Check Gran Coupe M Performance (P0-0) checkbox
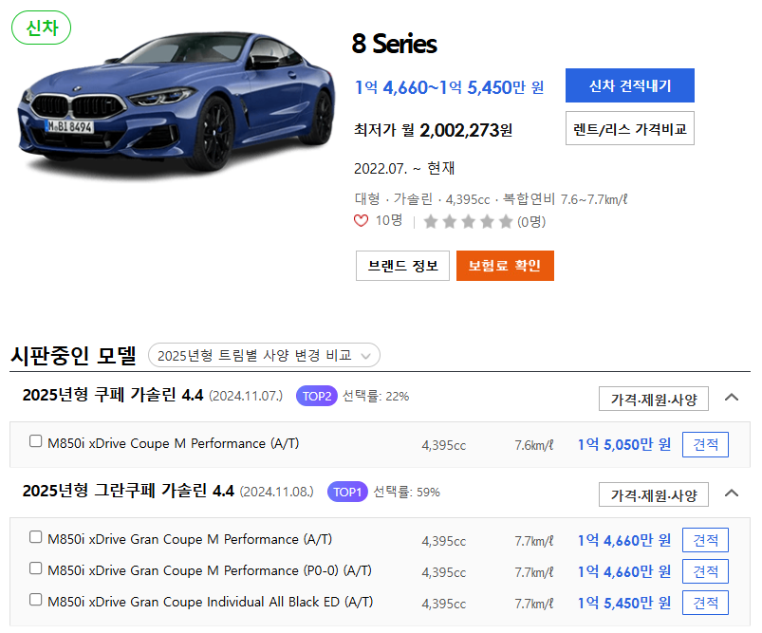 coord(35,568)
